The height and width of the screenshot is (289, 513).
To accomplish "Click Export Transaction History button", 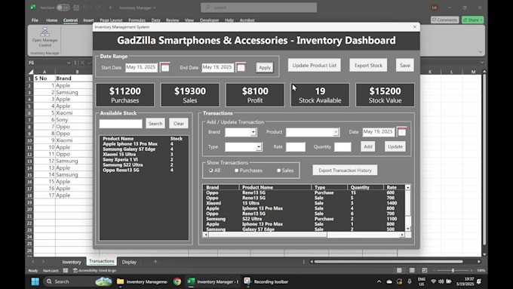I will 345,171.
